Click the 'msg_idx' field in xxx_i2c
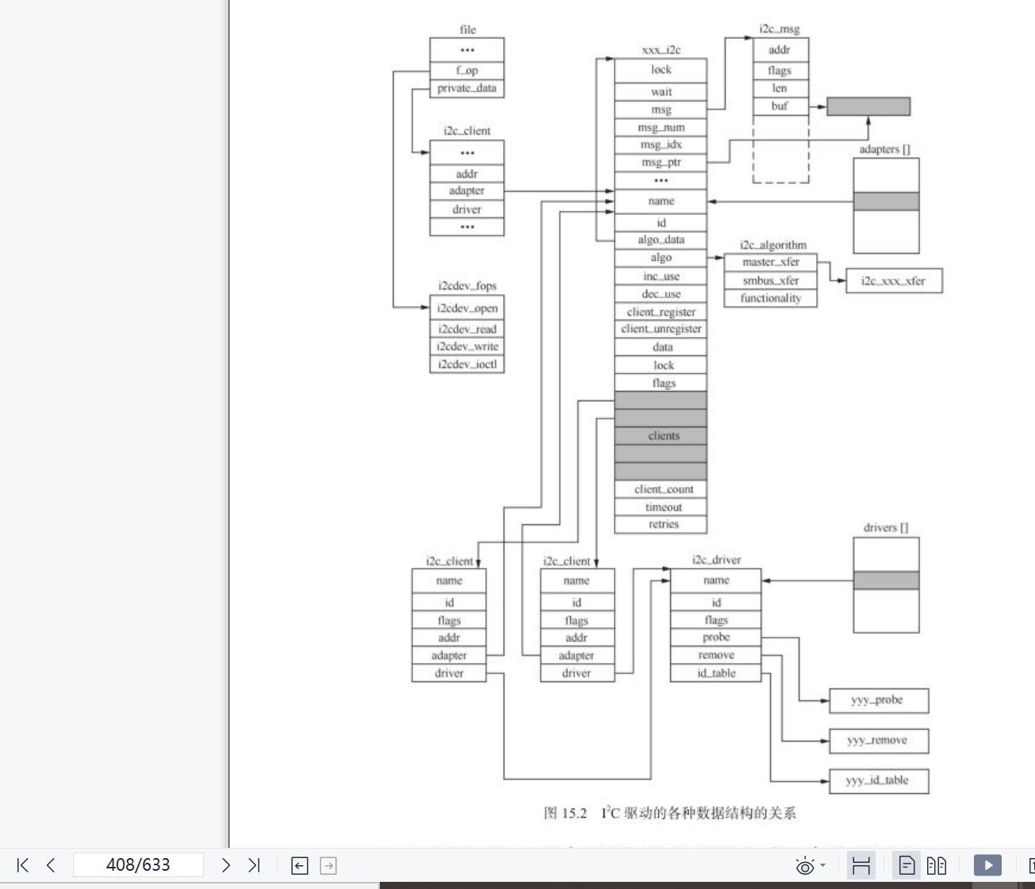1035x889 pixels. click(x=661, y=145)
